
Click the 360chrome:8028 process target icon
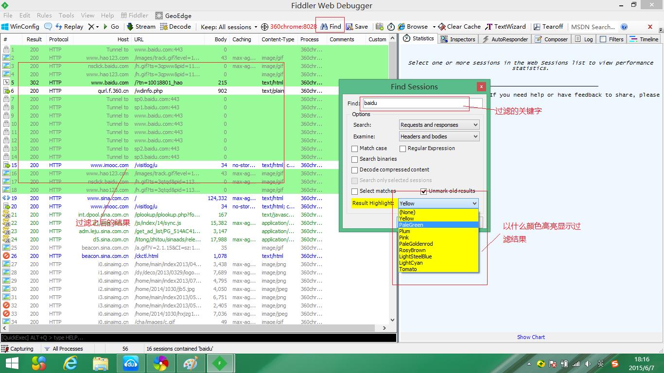point(289,27)
